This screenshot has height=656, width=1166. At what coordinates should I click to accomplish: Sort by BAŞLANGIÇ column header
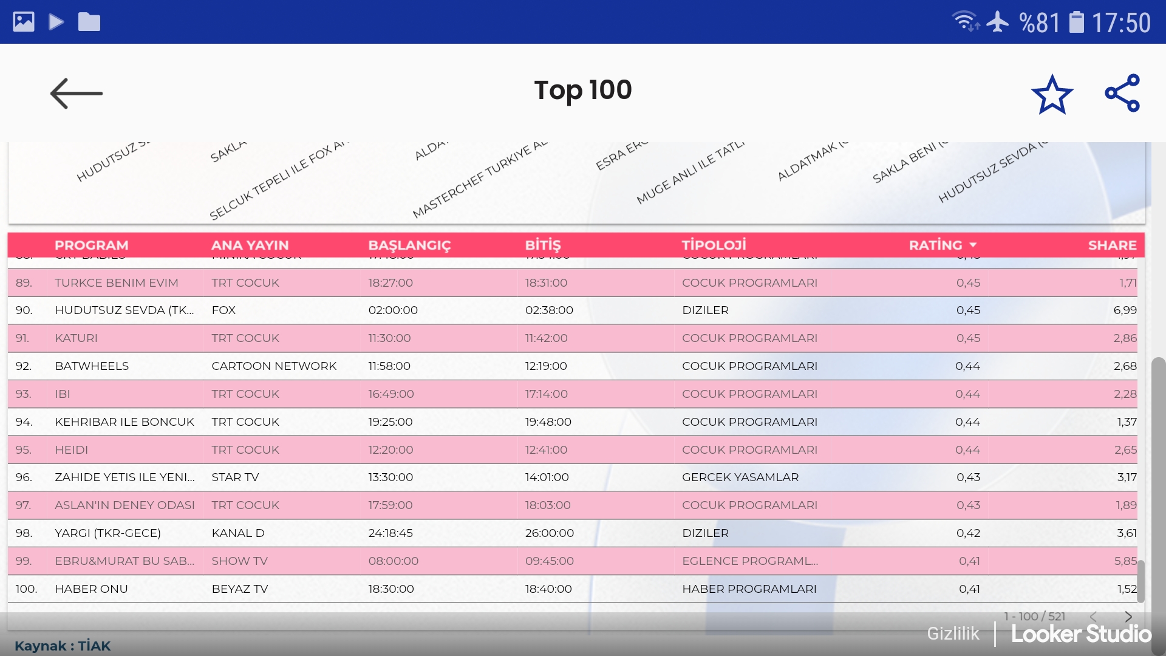pyautogui.click(x=409, y=245)
